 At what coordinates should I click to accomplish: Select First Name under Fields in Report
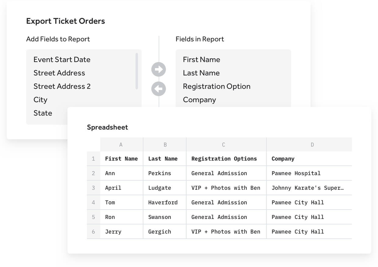click(201, 60)
